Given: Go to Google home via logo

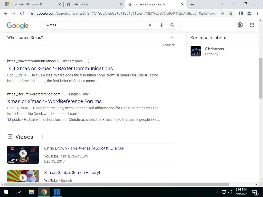Looking at the screenshot, I should coord(18,26).
